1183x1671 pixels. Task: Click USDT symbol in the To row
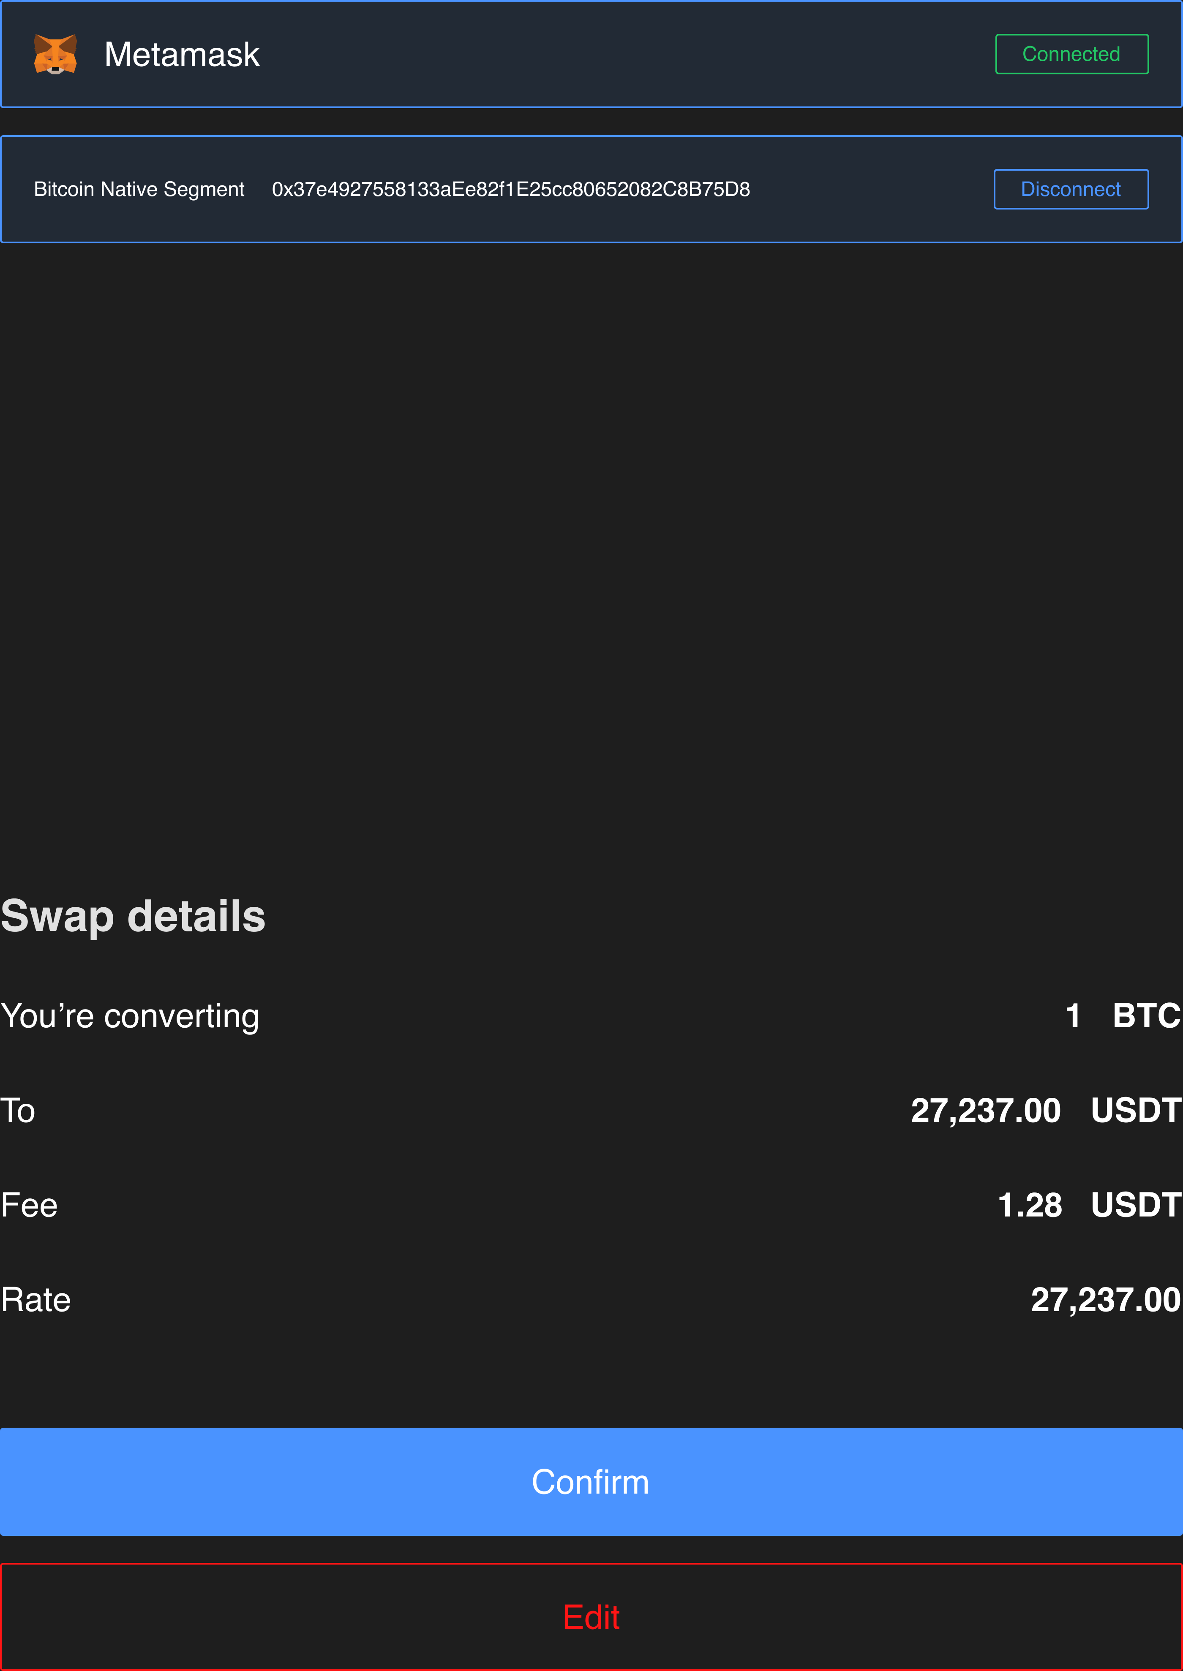[1136, 1111]
